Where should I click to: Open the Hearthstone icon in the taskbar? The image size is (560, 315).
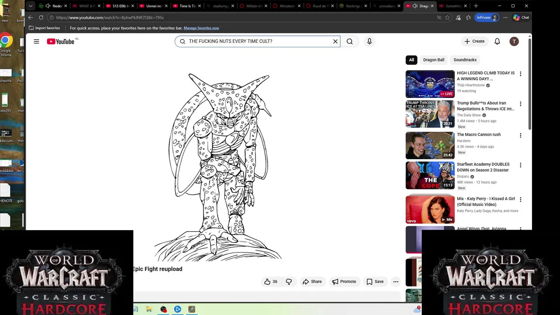pyautogui.click(x=192, y=309)
